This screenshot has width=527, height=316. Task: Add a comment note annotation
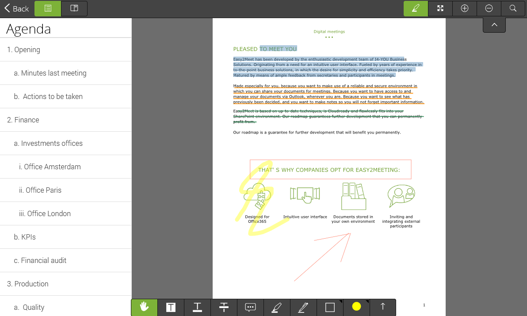(250, 307)
